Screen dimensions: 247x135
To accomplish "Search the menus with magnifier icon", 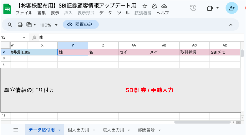I will (10, 25).
